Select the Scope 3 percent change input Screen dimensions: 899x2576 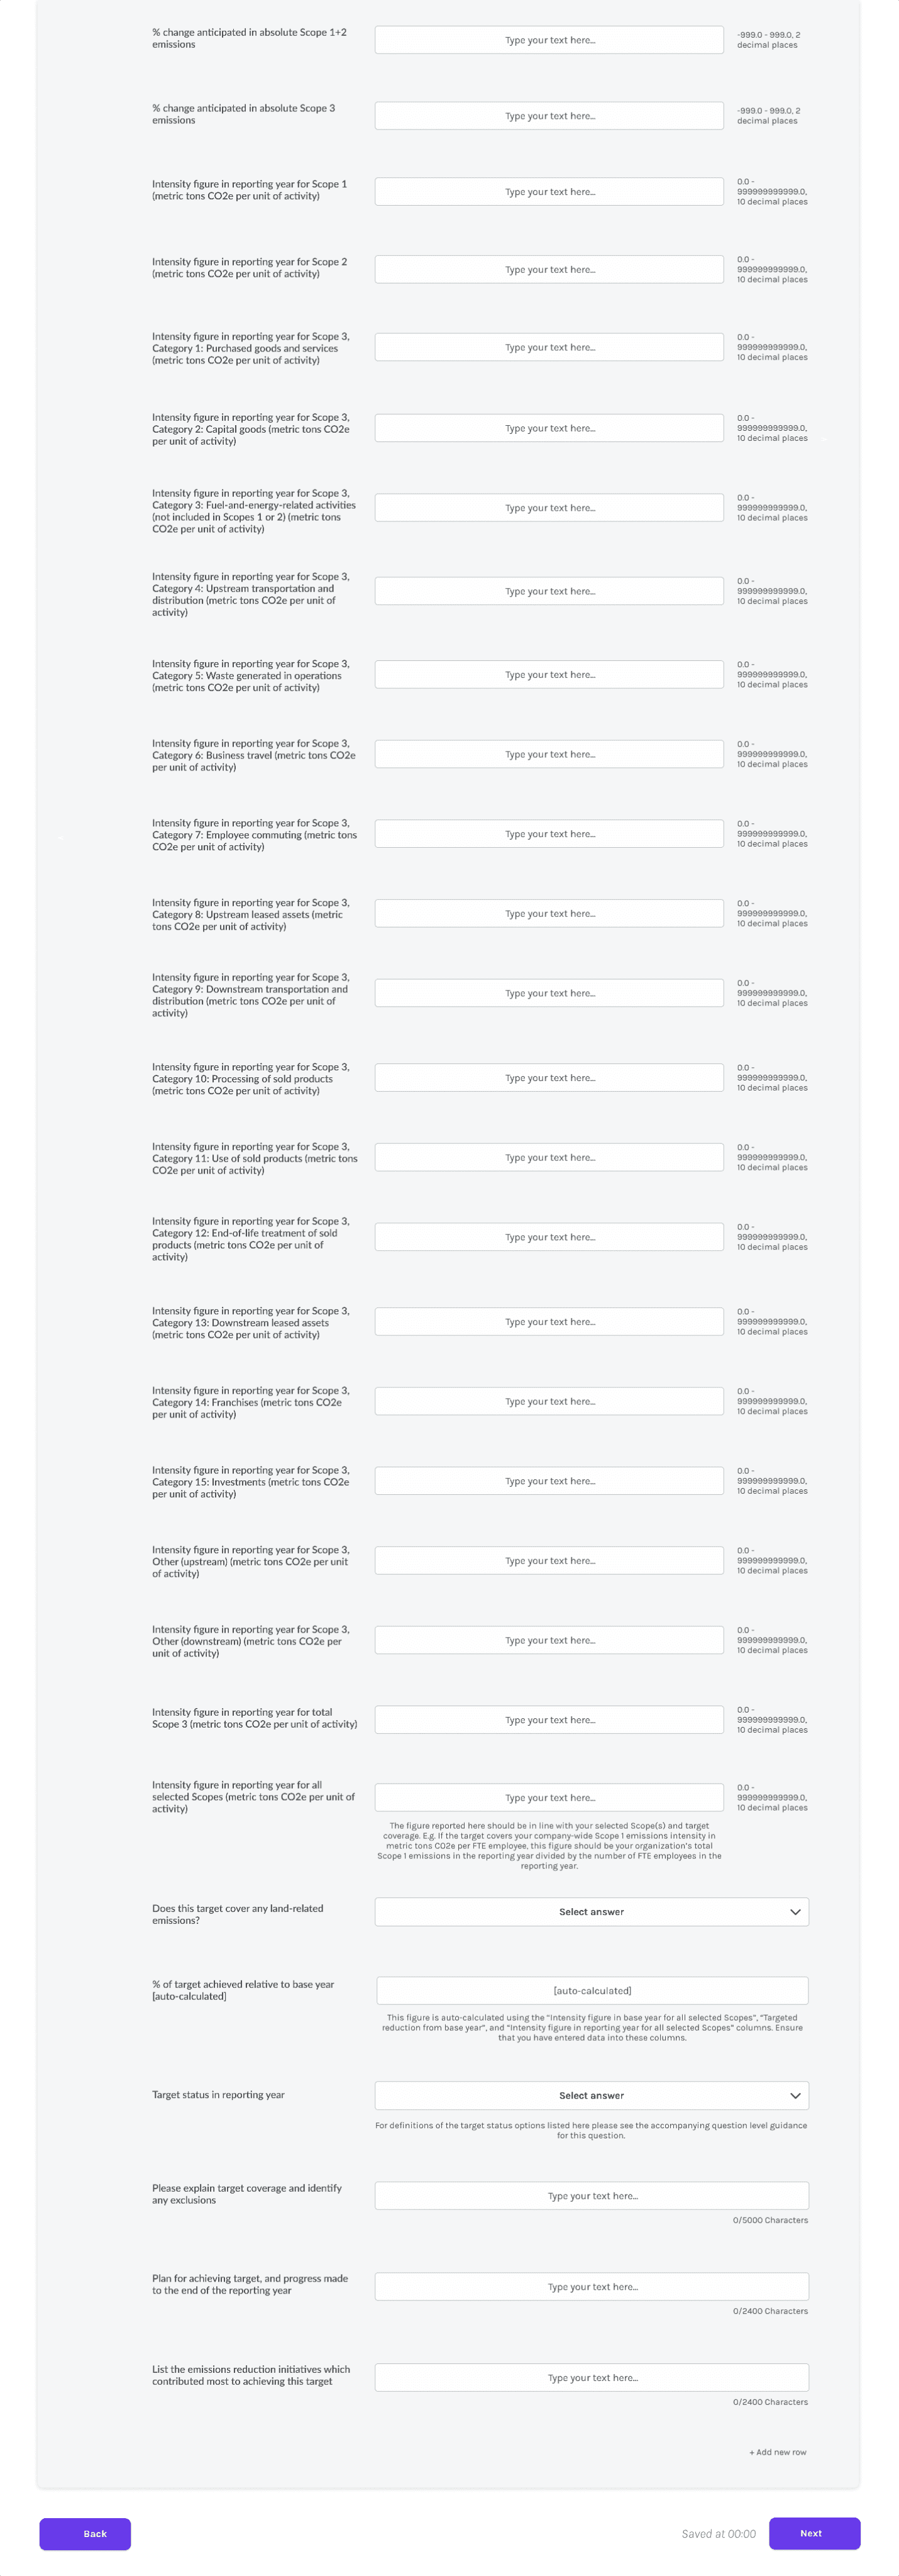pos(549,116)
